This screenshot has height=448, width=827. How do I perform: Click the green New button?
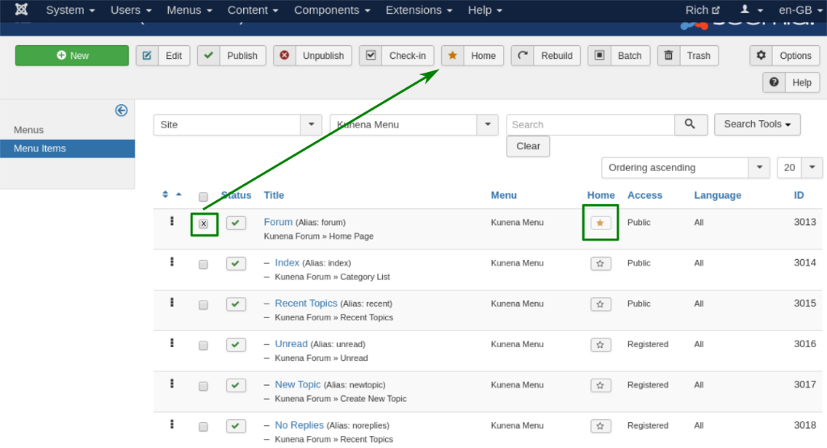72,56
